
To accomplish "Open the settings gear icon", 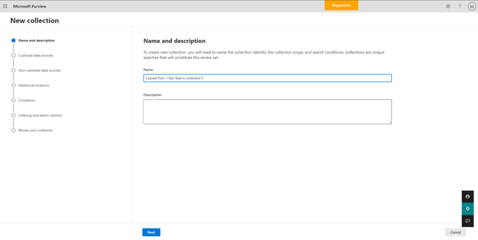I will 448,6.
